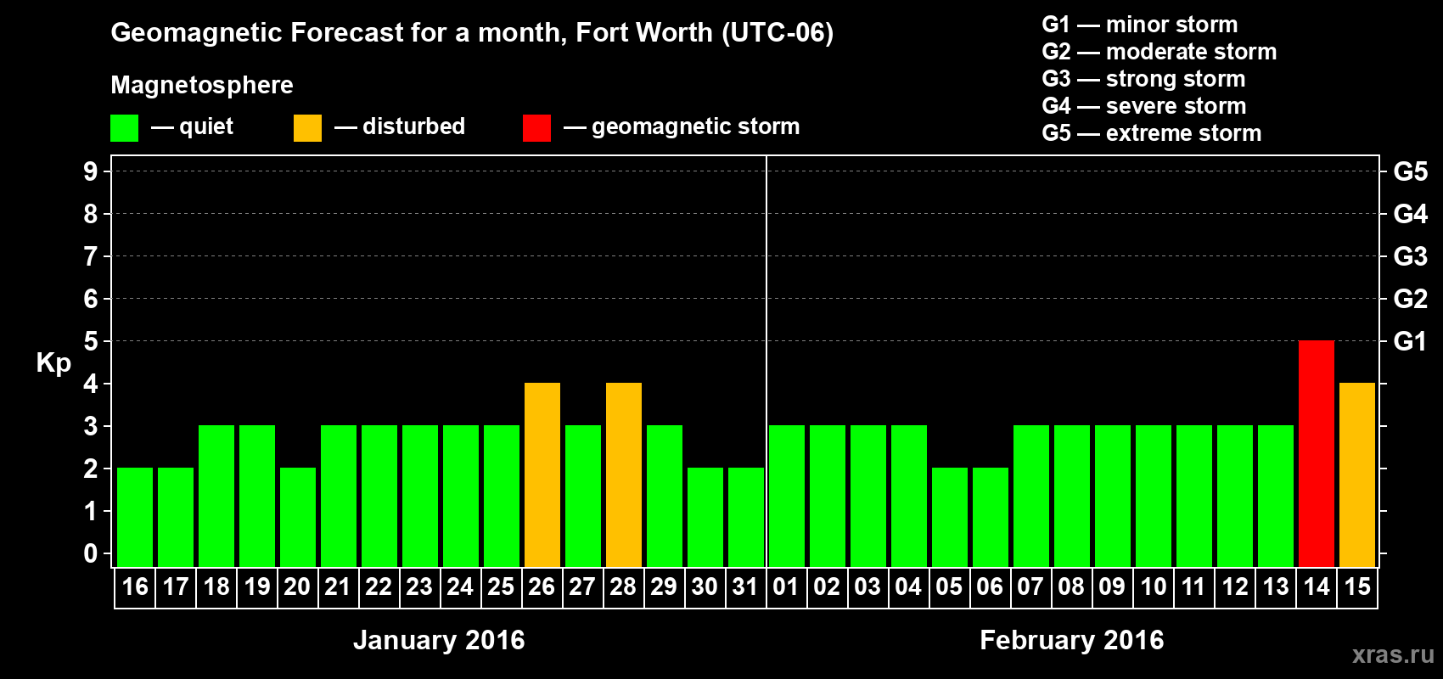Viewport: 1443px width, 679px height.
Task: Click the G1 label on the right axis
Action: point(1411,341)
